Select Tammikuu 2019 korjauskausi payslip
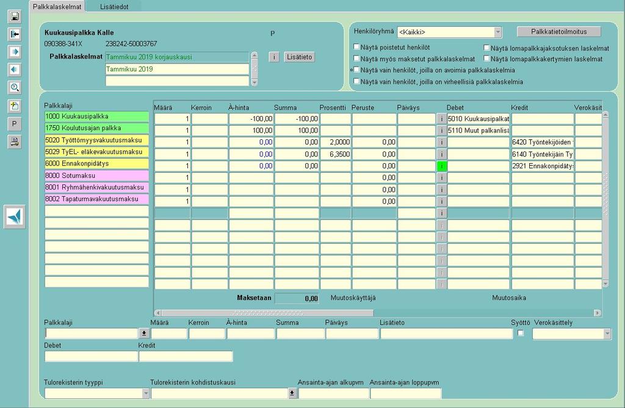Viewport: 625px width, 408px height. coord(177,57)
